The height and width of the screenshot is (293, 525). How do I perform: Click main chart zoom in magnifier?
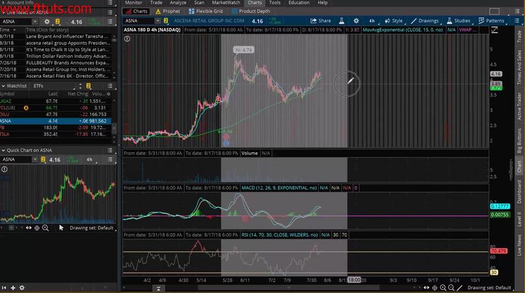(443, 288)
